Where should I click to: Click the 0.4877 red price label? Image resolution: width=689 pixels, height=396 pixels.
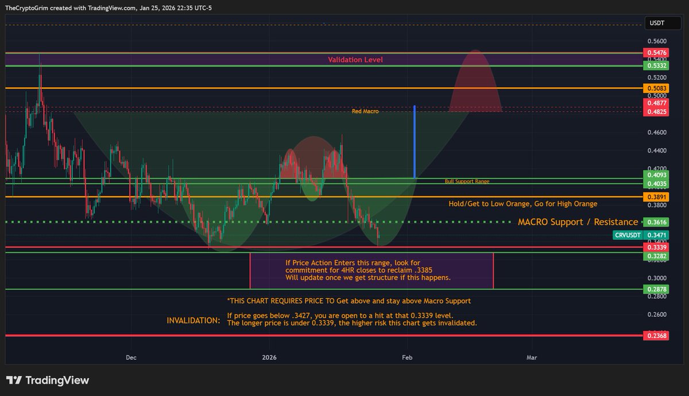pyautogui.click(x=657, y=103)
